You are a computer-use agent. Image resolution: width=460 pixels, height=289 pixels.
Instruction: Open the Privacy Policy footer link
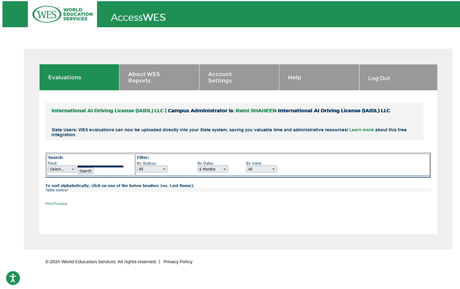[x=178, y=262]
